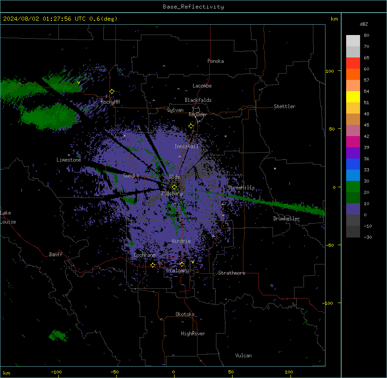Viewport: 387px width, 378px height.
Task: Click the legend value 65
Action: coord(366,57)
